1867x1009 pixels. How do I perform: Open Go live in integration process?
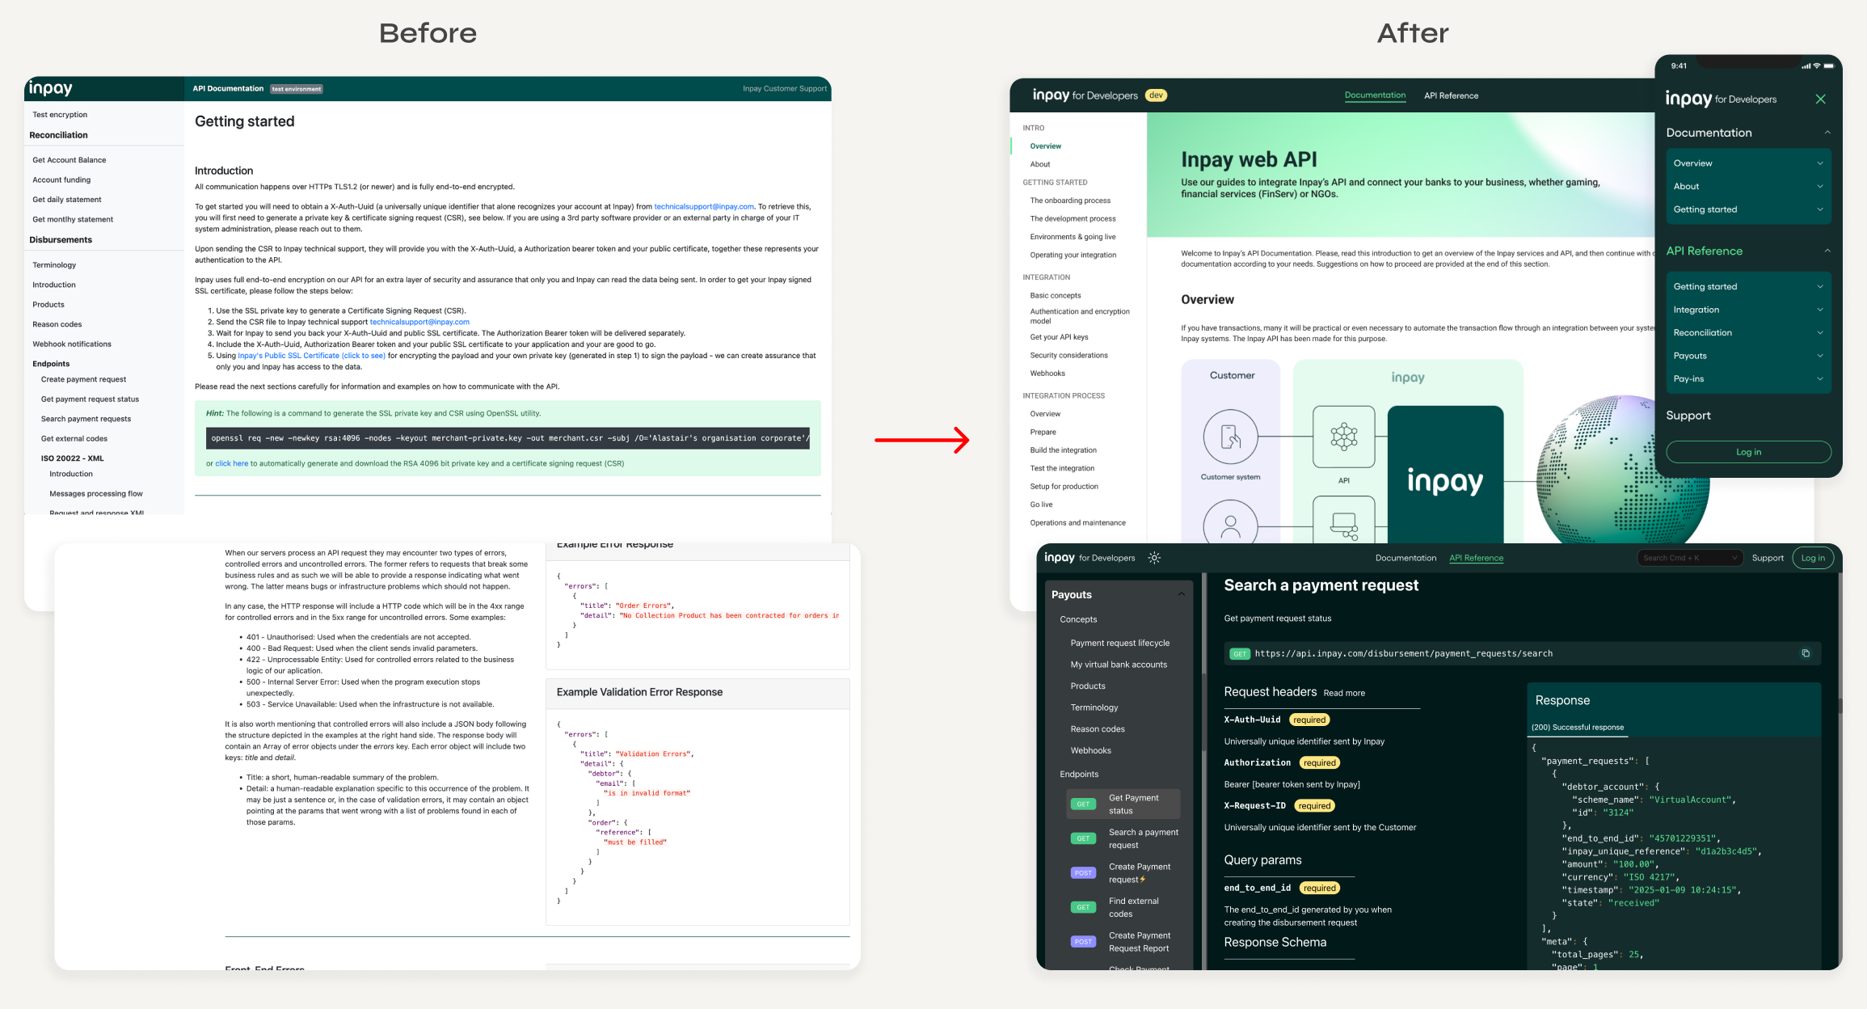(x=1041, y=504)
